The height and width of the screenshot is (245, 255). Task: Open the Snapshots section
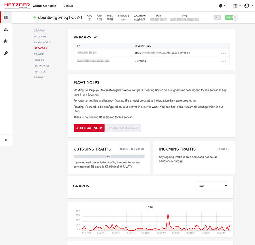coord(42,42)
